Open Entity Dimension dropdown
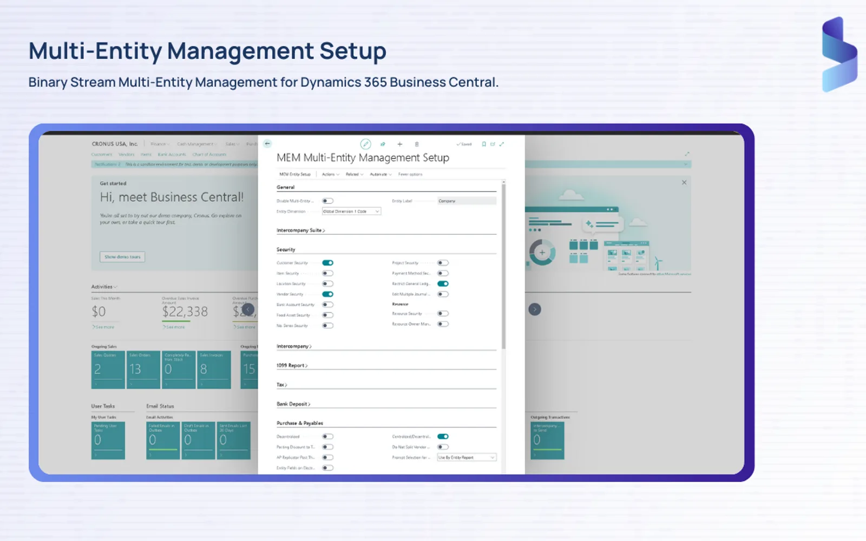The width and height of the screenshot is (866, 541). pos(352,212)
